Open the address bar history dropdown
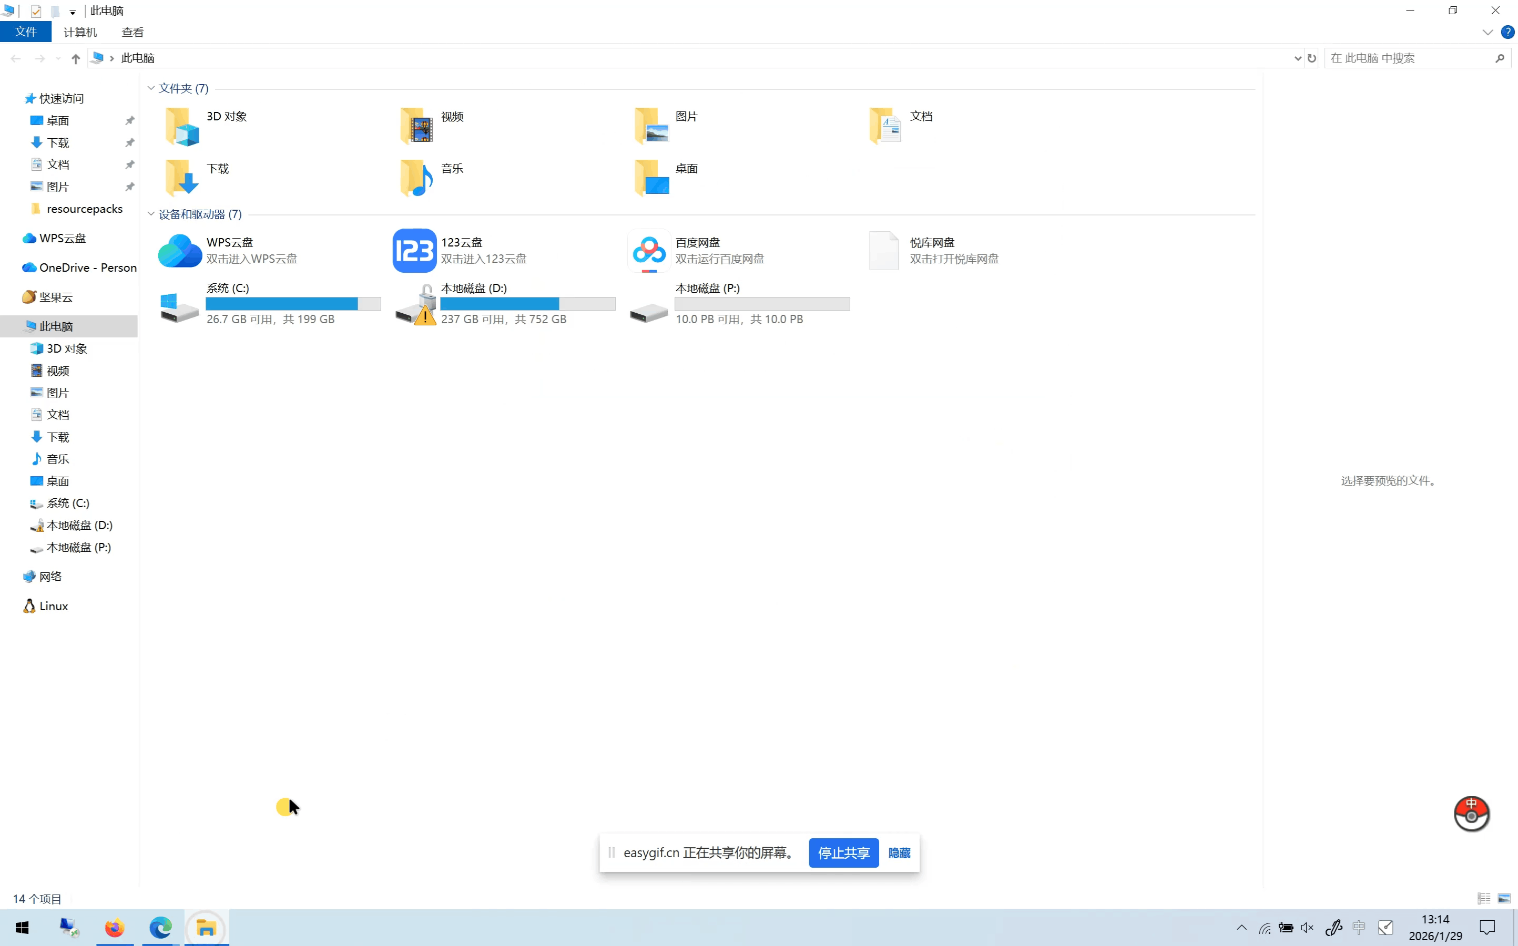1518x946 pixels. pyautogui.click(x=1297, y=58)
